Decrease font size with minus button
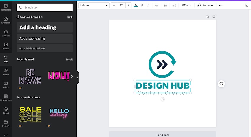Image resolution: width=251 pixels, height=137 pixels. (114, 5)
